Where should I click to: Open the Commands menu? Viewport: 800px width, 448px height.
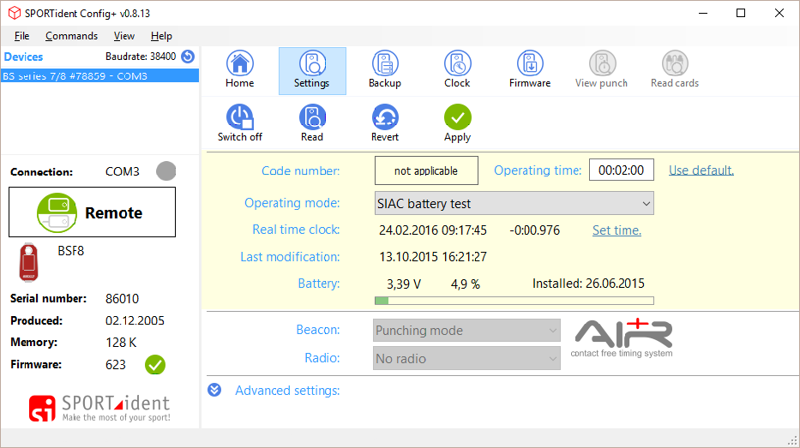[x=71, y=36]
